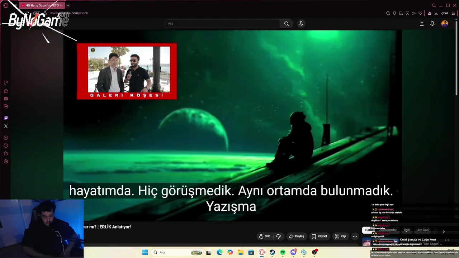This screenshot has width=459, height=258.
Task: Open the Player icon in sidebar
Action: [6, 138]
